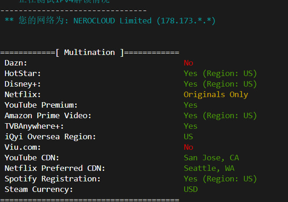Viewport: 288px width, 202px height.
Task: Click the masked IP address 178.173.*.*
Action: (x=186, y=21)
